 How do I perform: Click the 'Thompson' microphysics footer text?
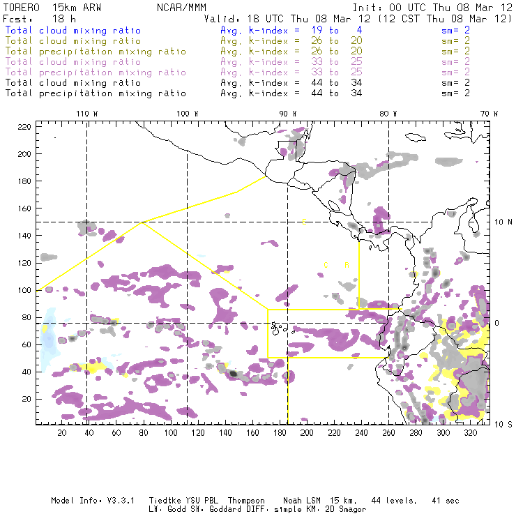coord(246,501)
